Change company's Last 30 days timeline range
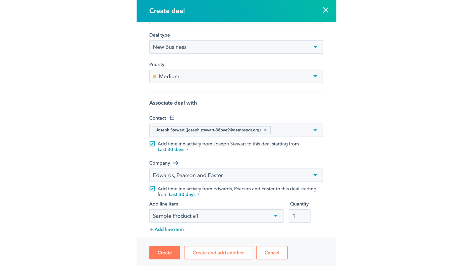 click(x=184, y=194)
